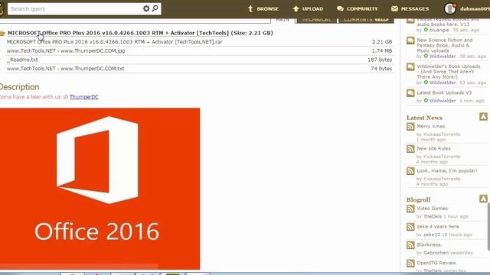Image resolution: width=490 pixels, height=275 pixels.
Task: Click RSS icon beside New site Rules
Action: click(410, 149)
